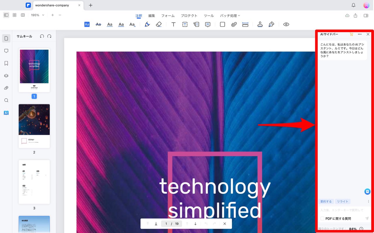Select the text callout tool

point(196,24)
